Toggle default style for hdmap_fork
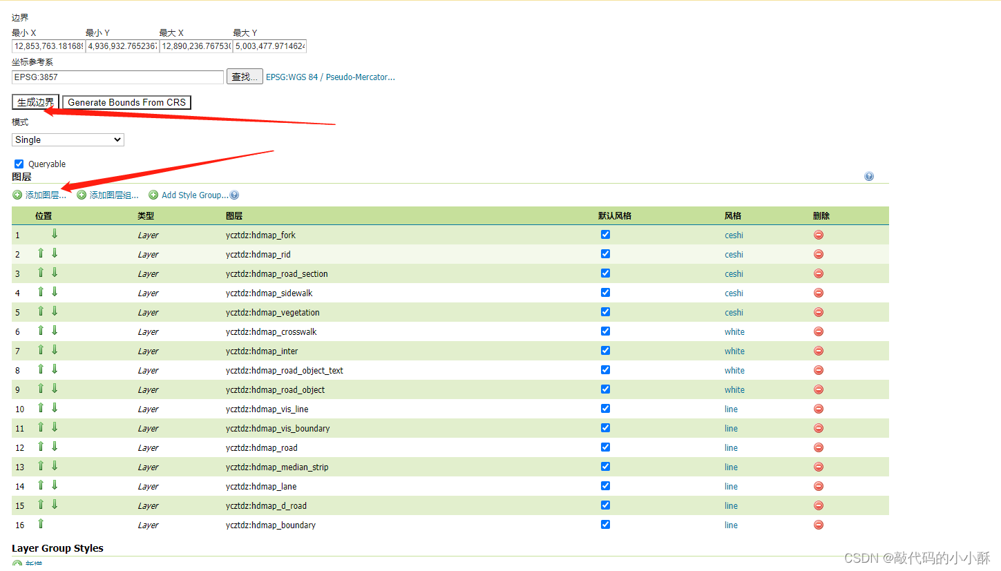This screenshot has height=571, width=1001. tap(606, 234)
